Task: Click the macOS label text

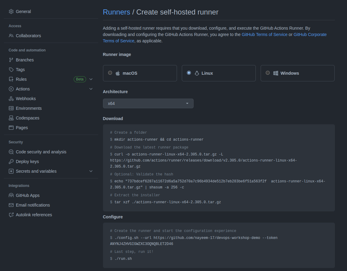Action: [130, 73]
